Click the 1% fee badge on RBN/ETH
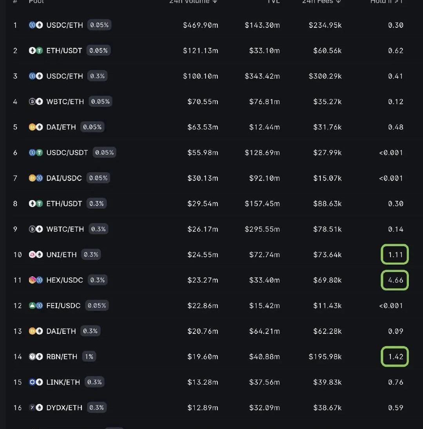Screen dimensions: 423x429 [x=89, y=357]
